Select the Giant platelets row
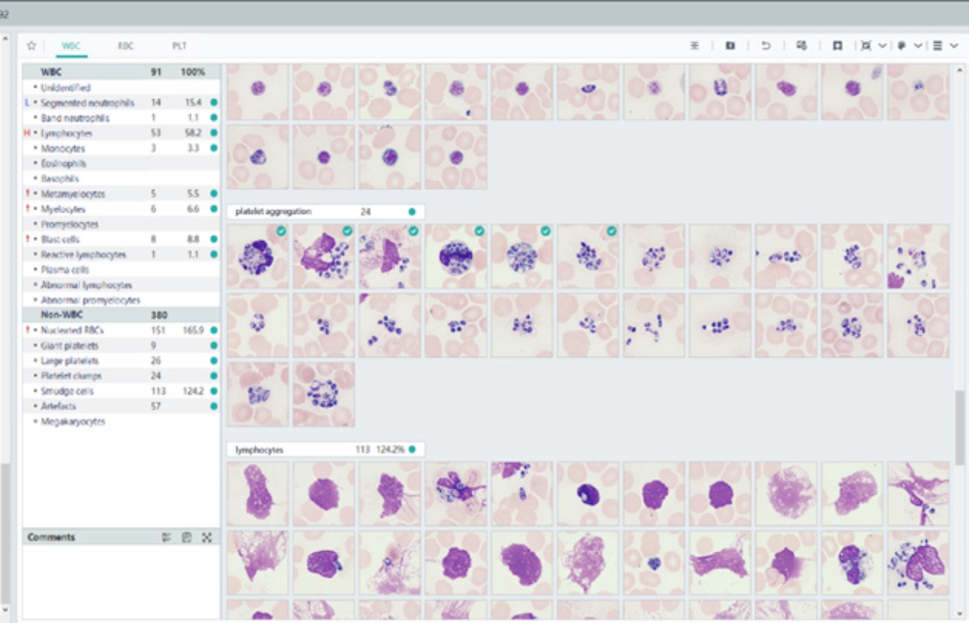 (121, 345)
